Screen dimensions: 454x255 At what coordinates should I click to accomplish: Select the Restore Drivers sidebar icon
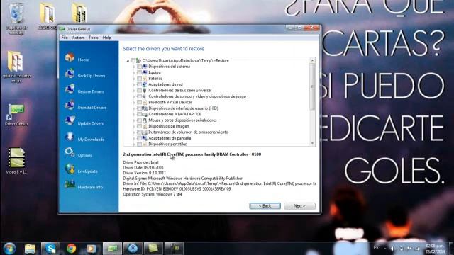70,89
